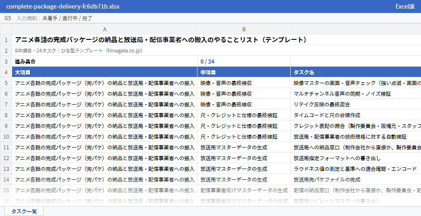Select row 1 header

(6, 40)
